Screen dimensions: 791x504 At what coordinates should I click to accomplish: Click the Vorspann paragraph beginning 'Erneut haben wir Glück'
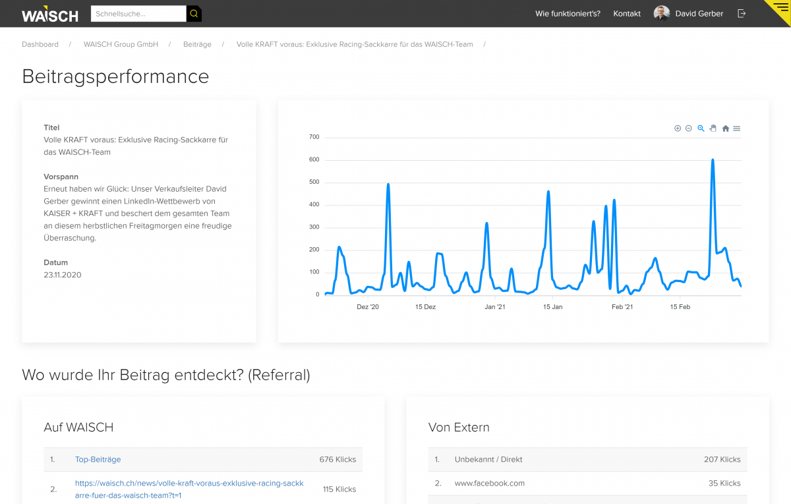[138, 213]
